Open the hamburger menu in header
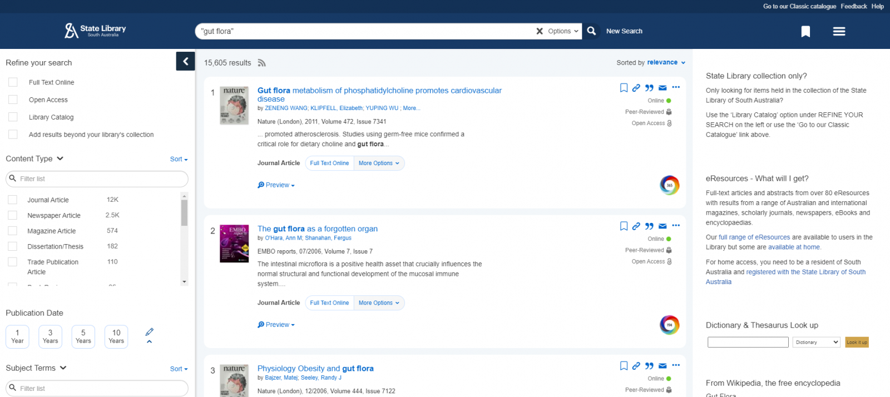 pyautogui.click(x=839, y=32)
